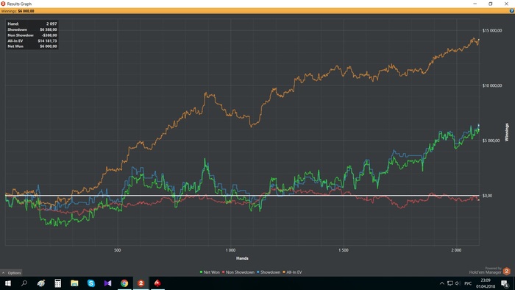Click the 1 500 hands axis label
This screenshot has width=515, height=290.
pos(344,250)
